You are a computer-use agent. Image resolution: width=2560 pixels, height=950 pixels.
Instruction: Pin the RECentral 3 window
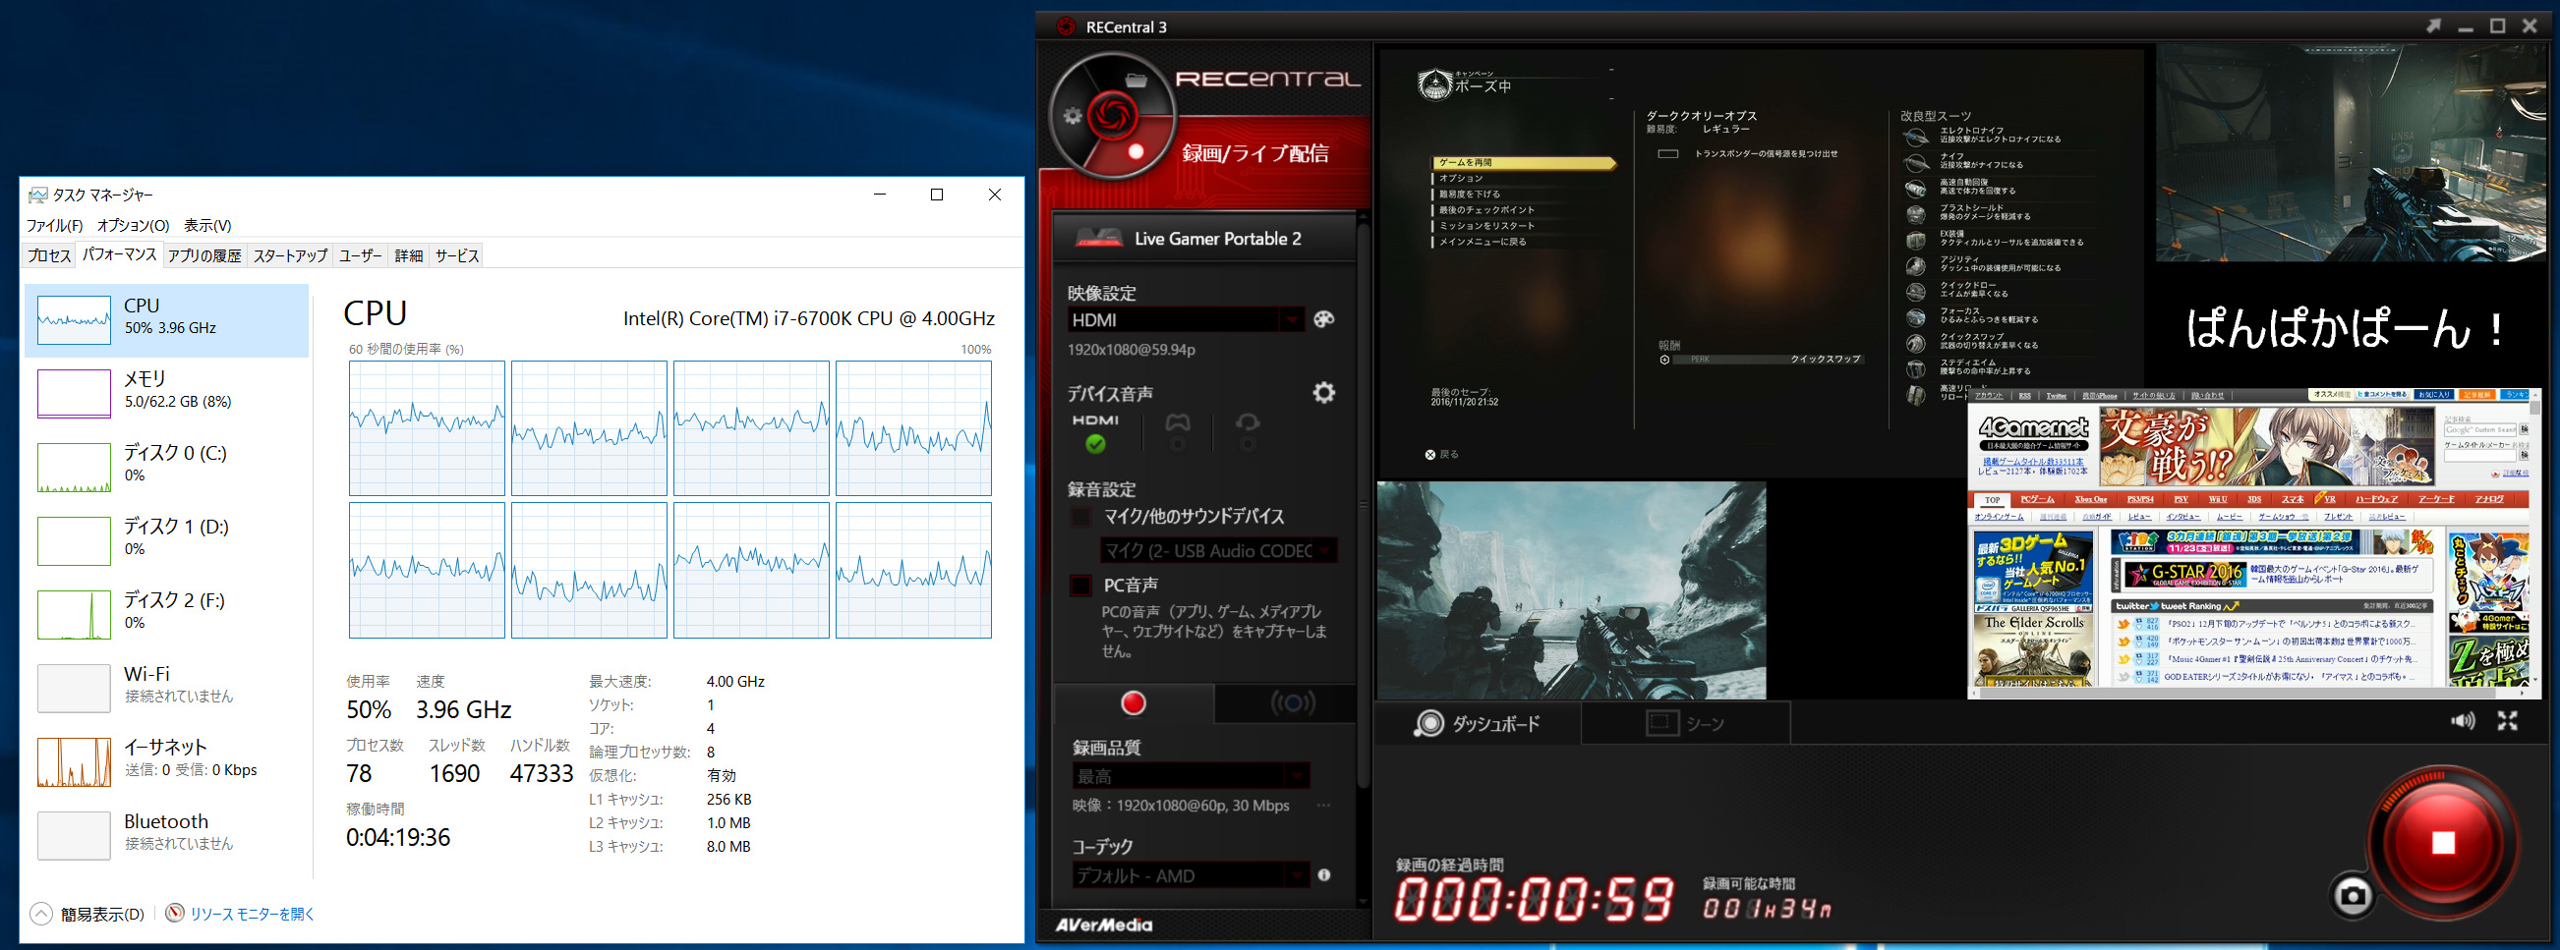tap(2433, 26)
